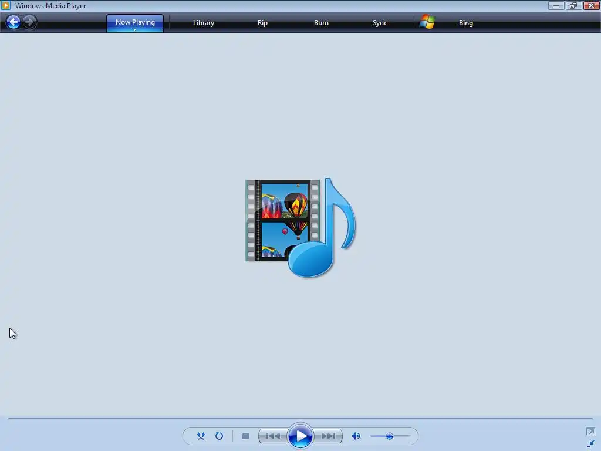601x451 pixels.
Task: Open the Burn tab
Action: point(321,23)
